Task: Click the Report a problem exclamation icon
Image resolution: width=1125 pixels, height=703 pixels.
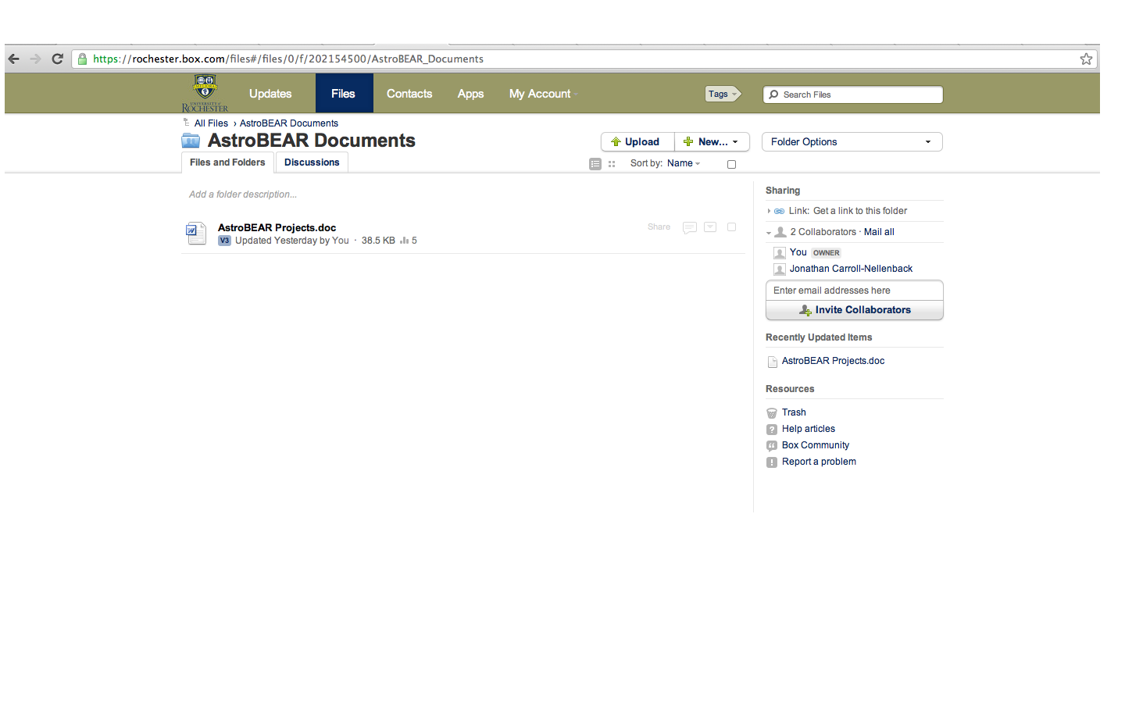Action: coord(772,462)
